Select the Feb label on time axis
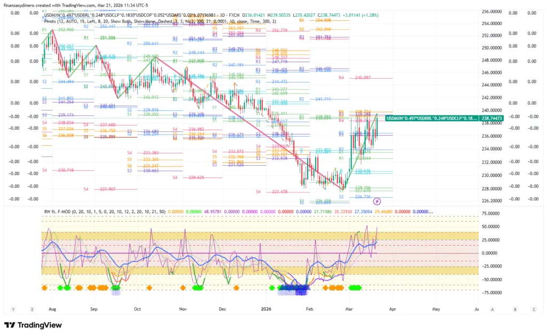547x336 pixels. [309, 309]
